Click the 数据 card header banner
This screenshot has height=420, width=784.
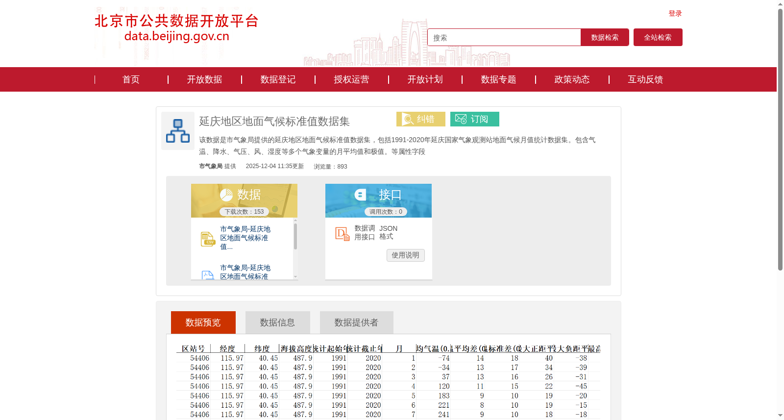coord(244,200)
